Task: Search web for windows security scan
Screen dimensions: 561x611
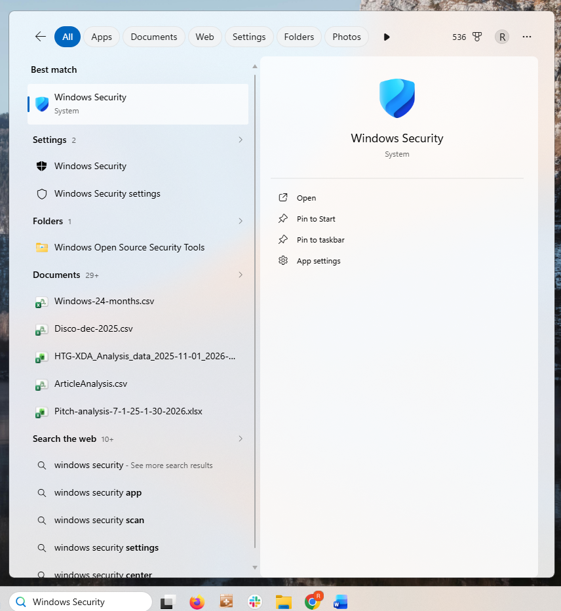Action: (x=138, y=521)
